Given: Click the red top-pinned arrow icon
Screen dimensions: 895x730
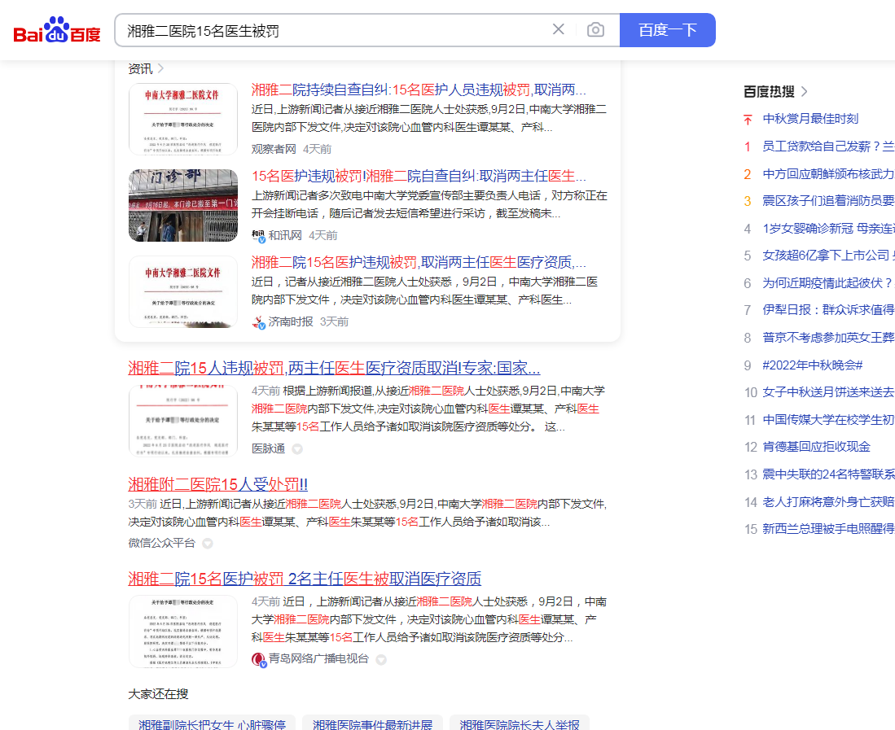Looking at the screenshot, I should pyautogui.click(x=748, y=119).
